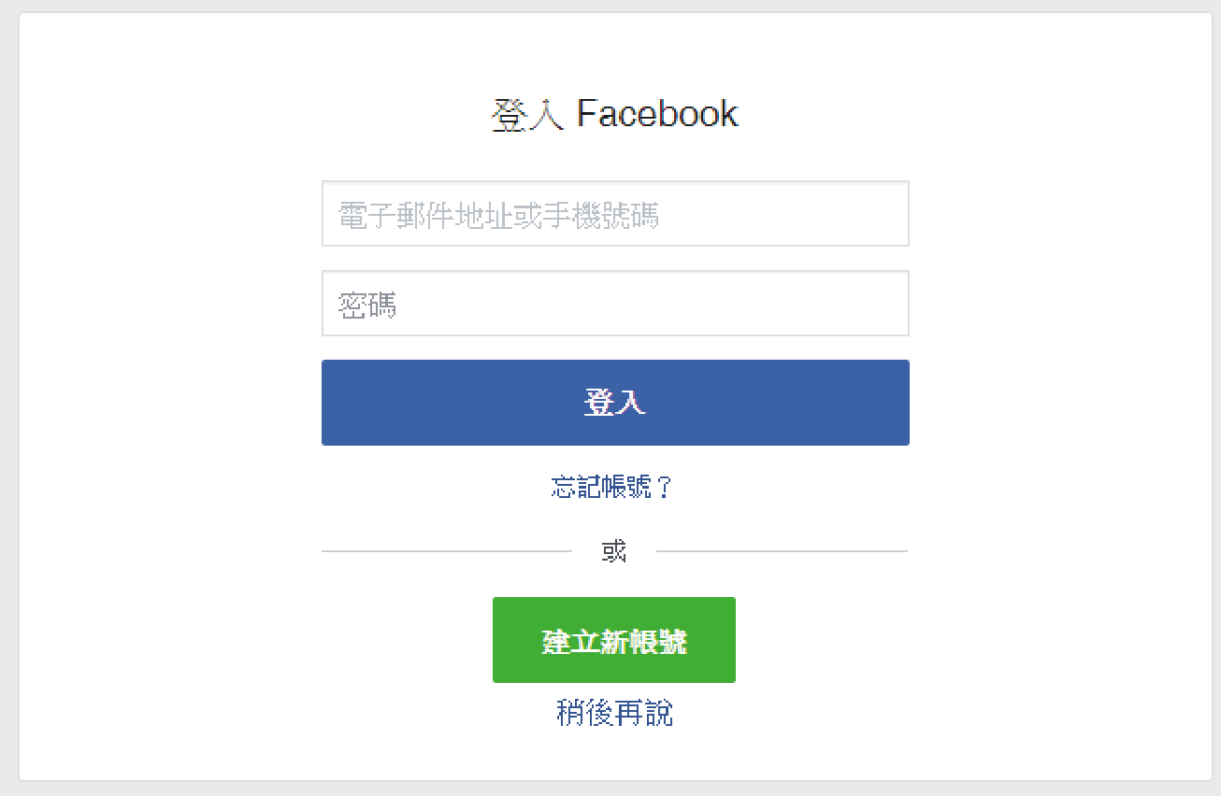Click the 密碼 placeholder text
The height and width of the screenshot is (796, 1221).
click(x=367, y=306)
